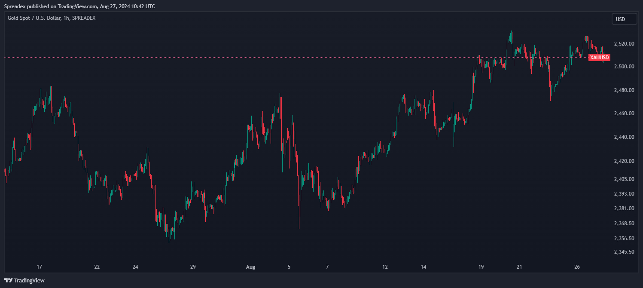Click the 2,480.00 price axis label
The width and height of the screenshot is (643, 288).
point(625,90)
